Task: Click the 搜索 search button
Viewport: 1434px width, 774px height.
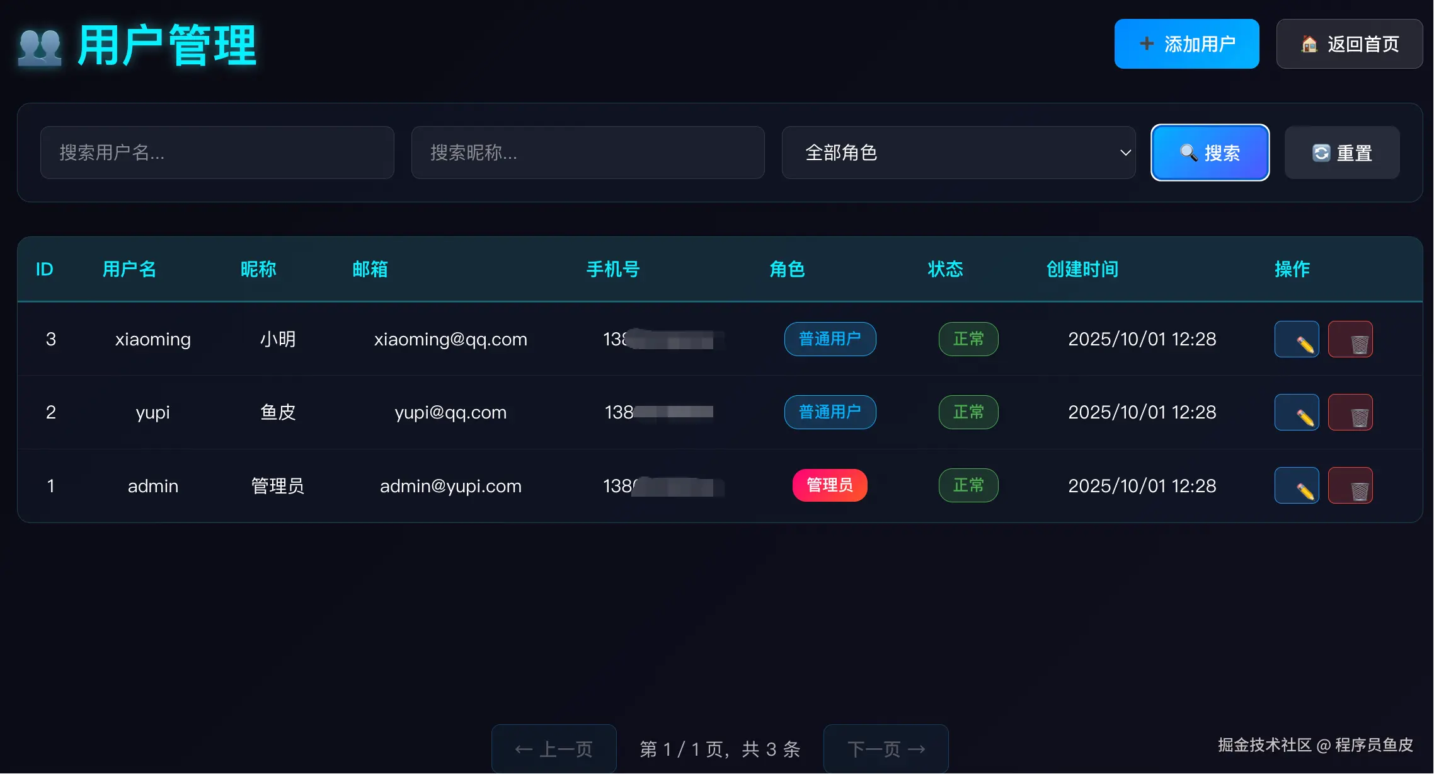Action: point(1210,153)
